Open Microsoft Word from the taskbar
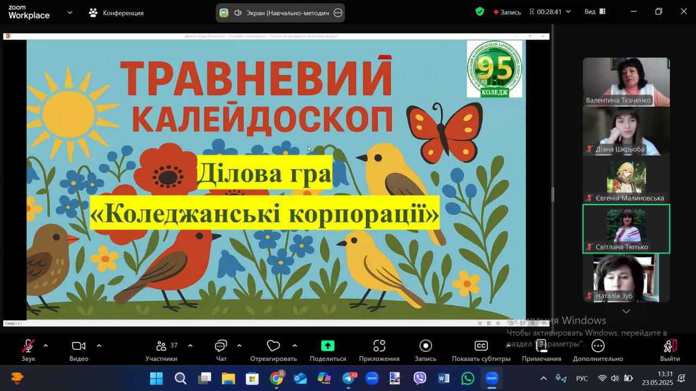The height and width of the screenshot is (391, 696). click(x=444, y=378)
